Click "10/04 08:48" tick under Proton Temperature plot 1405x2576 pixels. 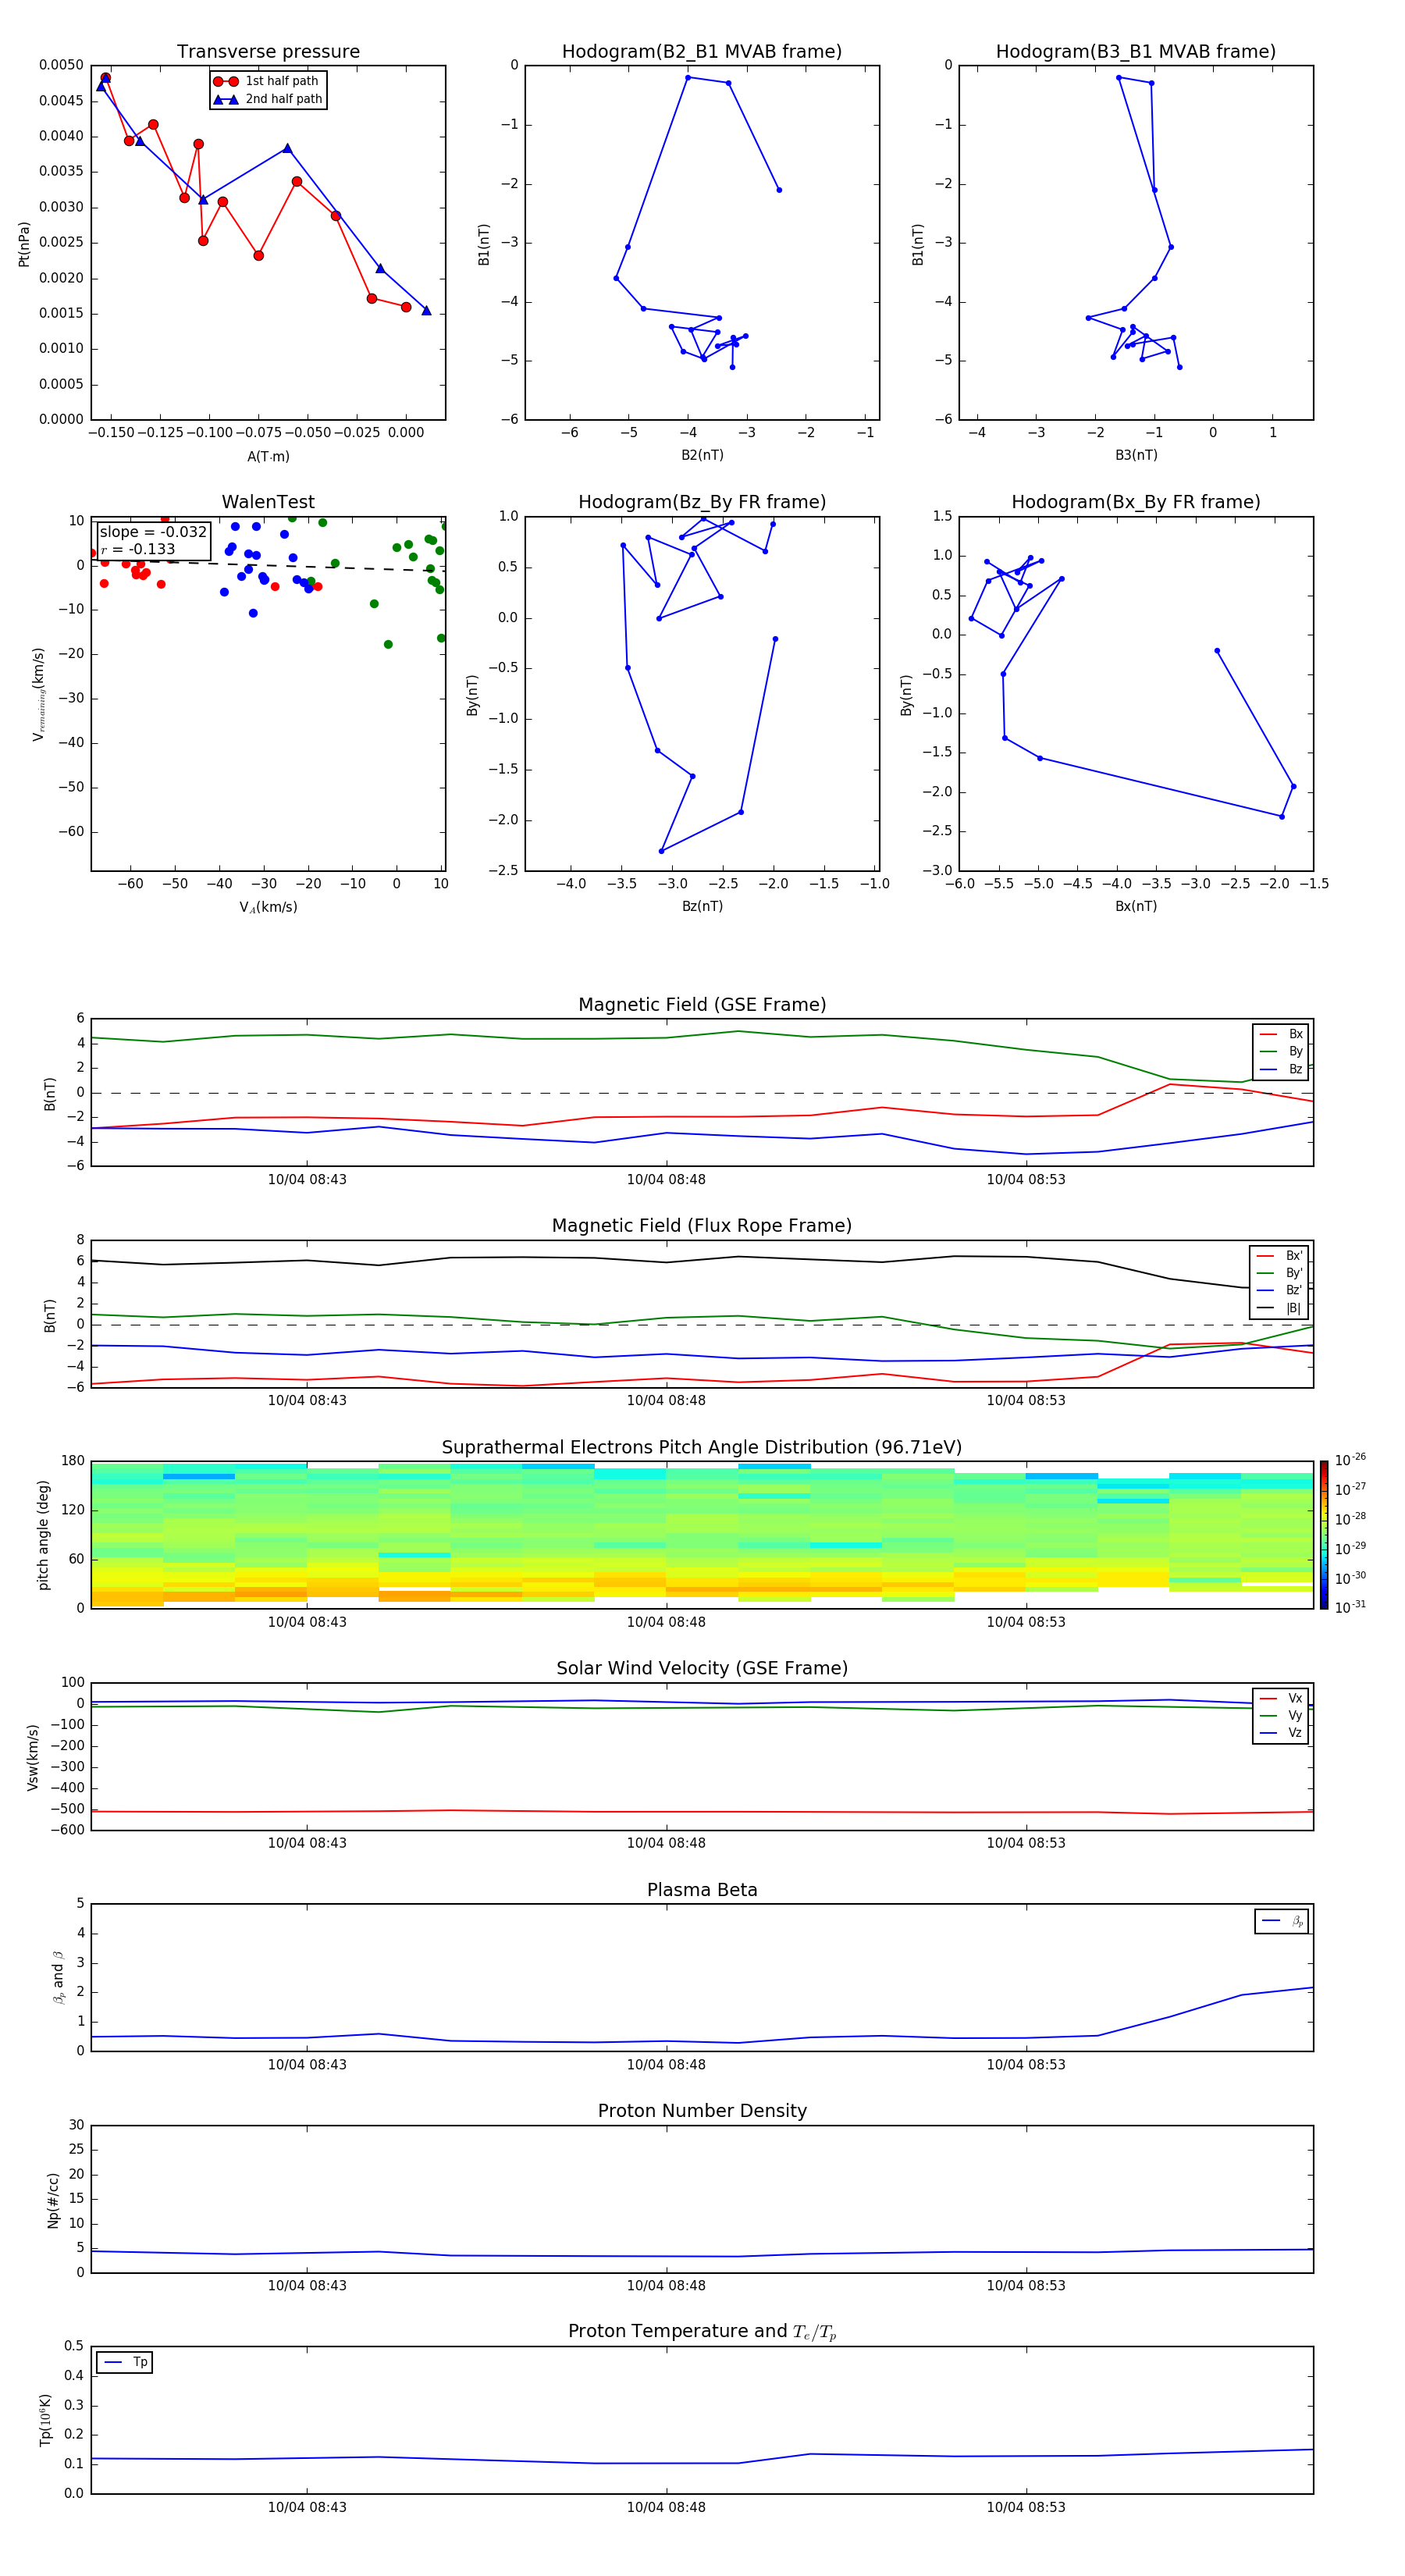(x=666, y=2507)
